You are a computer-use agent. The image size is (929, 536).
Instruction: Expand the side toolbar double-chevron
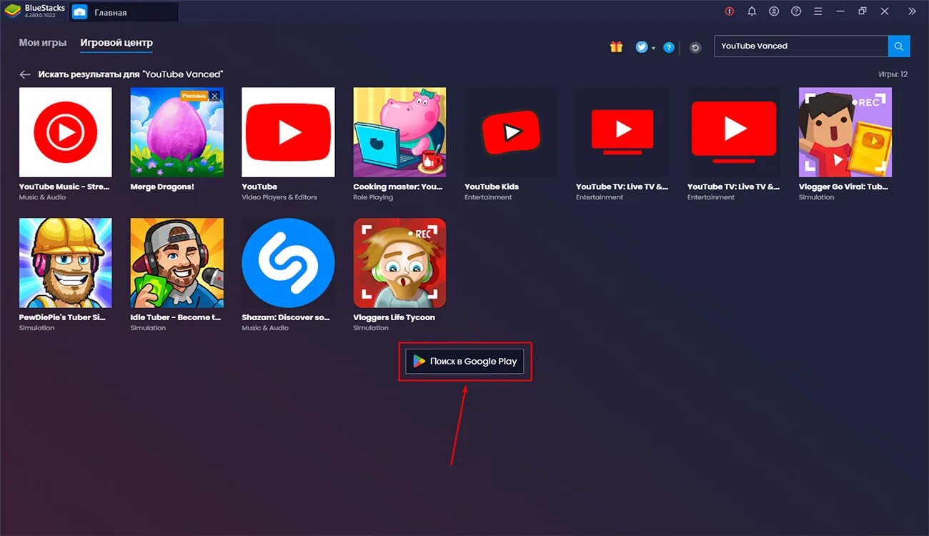pyautogui.click(x=912, y=11)
